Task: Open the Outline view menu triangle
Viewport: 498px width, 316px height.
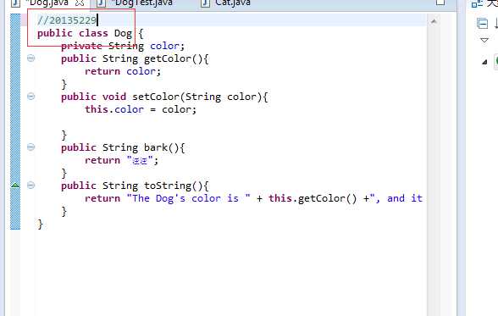Action: (x=484, y=41)
